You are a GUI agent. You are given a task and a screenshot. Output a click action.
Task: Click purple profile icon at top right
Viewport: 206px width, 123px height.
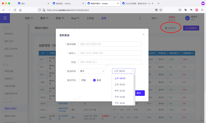pyautogui.click(x=203, y=4)
